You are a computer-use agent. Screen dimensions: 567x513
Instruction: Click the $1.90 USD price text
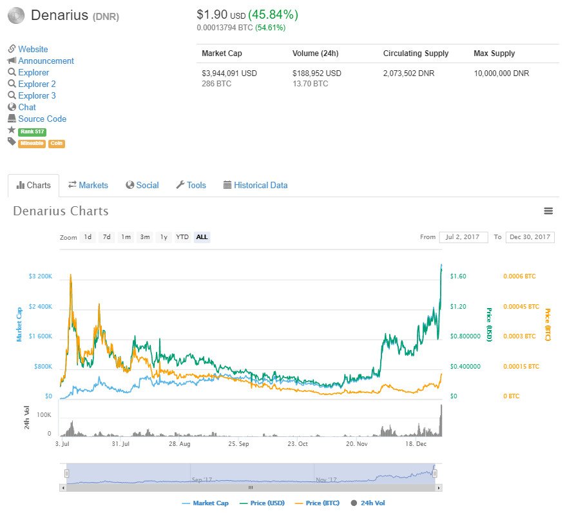221,14
